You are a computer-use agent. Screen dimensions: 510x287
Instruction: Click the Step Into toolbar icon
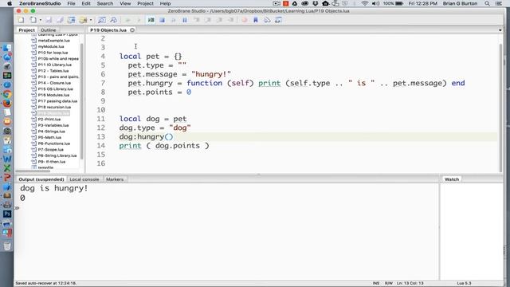click(x=197, y=20)
